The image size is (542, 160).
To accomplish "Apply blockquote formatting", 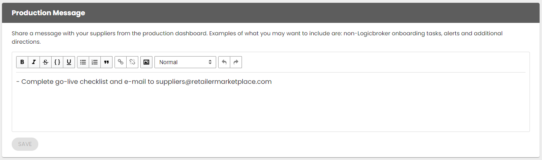I will pos(106,62).
